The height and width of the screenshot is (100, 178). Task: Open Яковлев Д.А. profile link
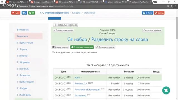click(81, 84)
